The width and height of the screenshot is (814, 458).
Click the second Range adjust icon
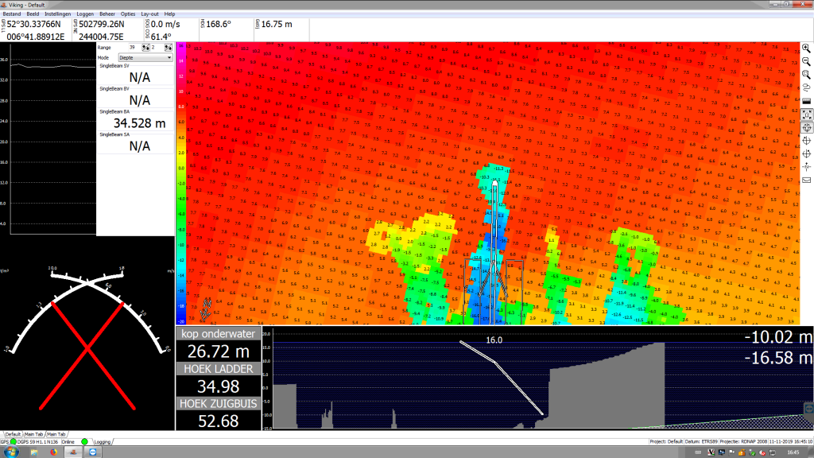point(169,47)
